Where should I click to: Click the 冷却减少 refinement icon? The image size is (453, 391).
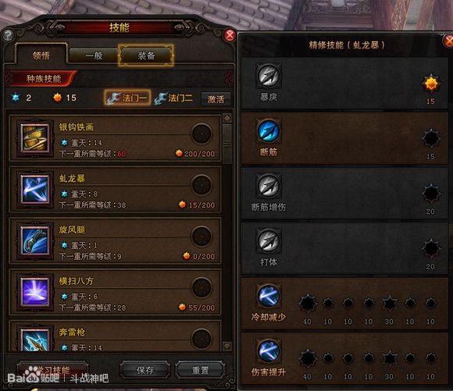coord(269,297)
